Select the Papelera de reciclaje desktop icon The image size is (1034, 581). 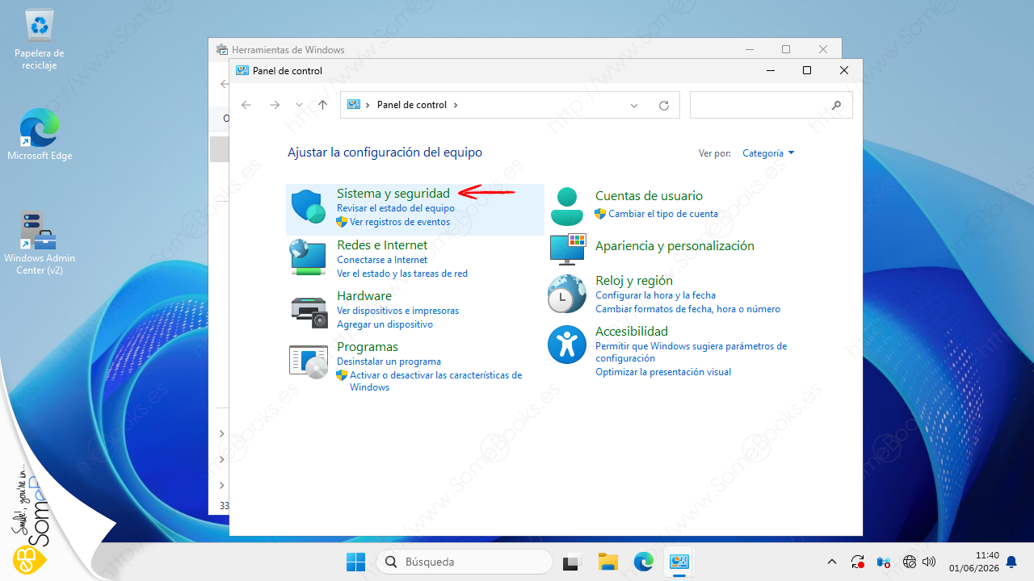coord(40,40)
